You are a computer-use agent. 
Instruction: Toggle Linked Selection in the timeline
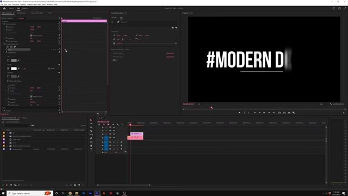[x=108, y=125]
